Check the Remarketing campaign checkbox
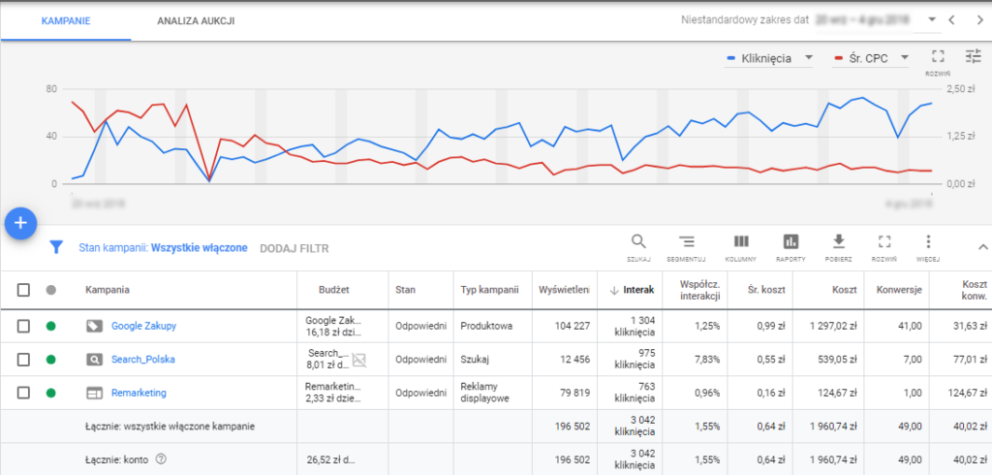This screenshot has width=992, height=475. [24, 393]
